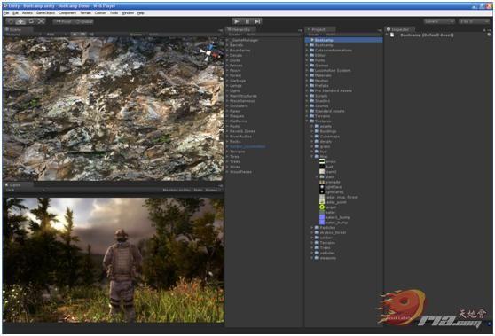
Task: Start the game with Play button
Action: (237, 21)
